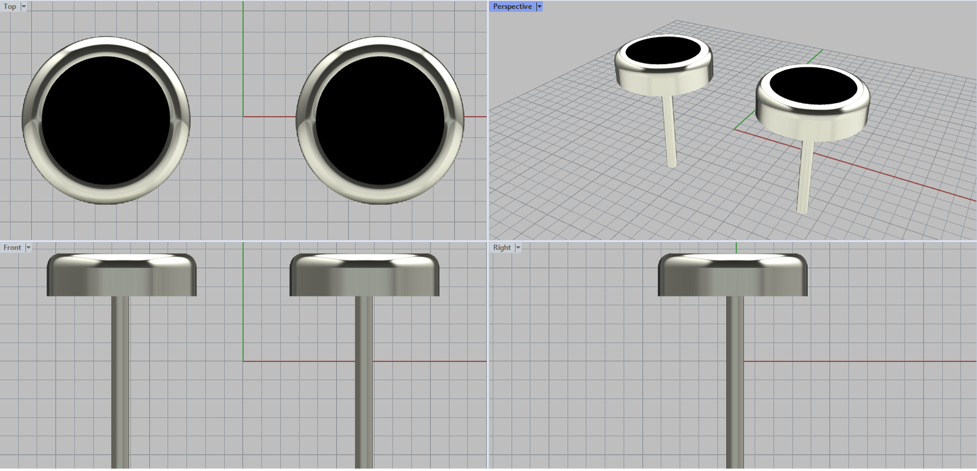
Task: Expand the Perspective viewport menu arrow
Action: 539,7
